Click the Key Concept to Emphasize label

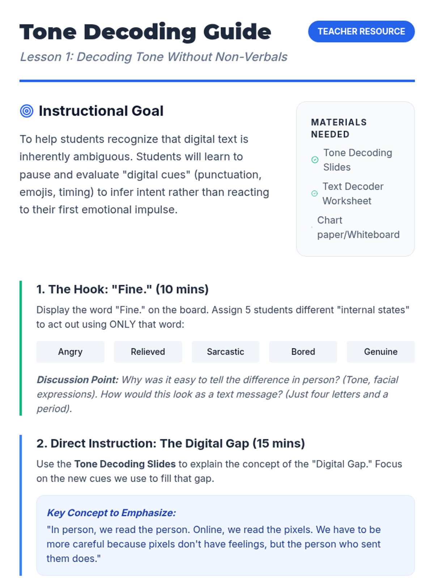(111, 513)
